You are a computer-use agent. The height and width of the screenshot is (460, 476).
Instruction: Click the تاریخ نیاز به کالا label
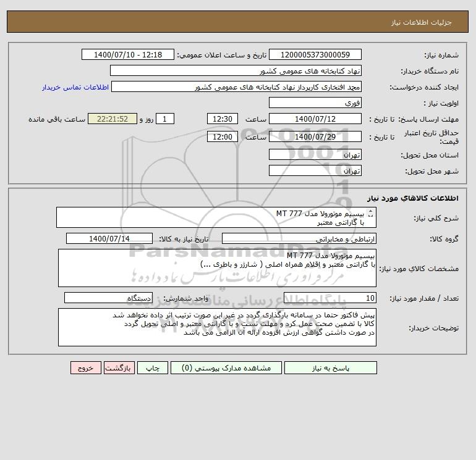click(184, 239)
